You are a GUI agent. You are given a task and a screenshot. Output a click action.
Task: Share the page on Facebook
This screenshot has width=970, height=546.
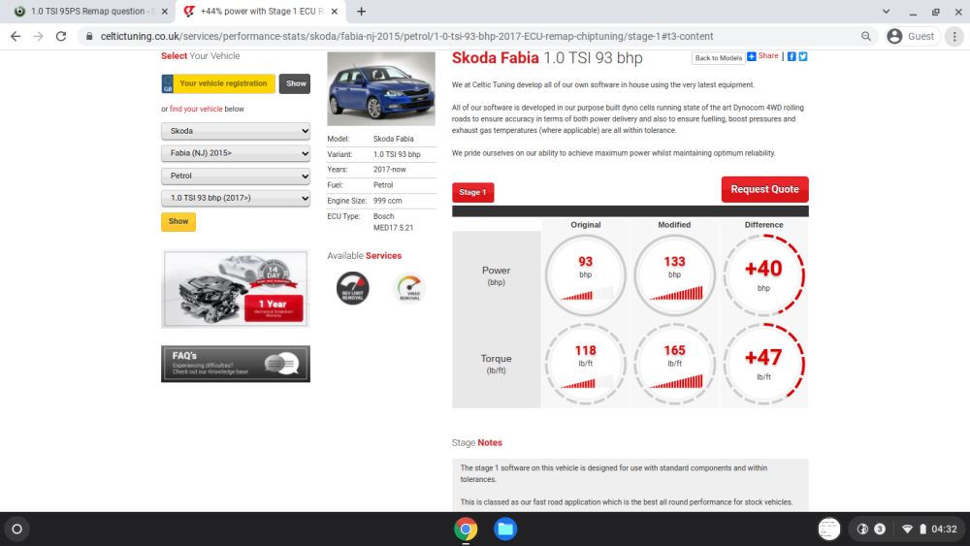click(x=792, y=56)
